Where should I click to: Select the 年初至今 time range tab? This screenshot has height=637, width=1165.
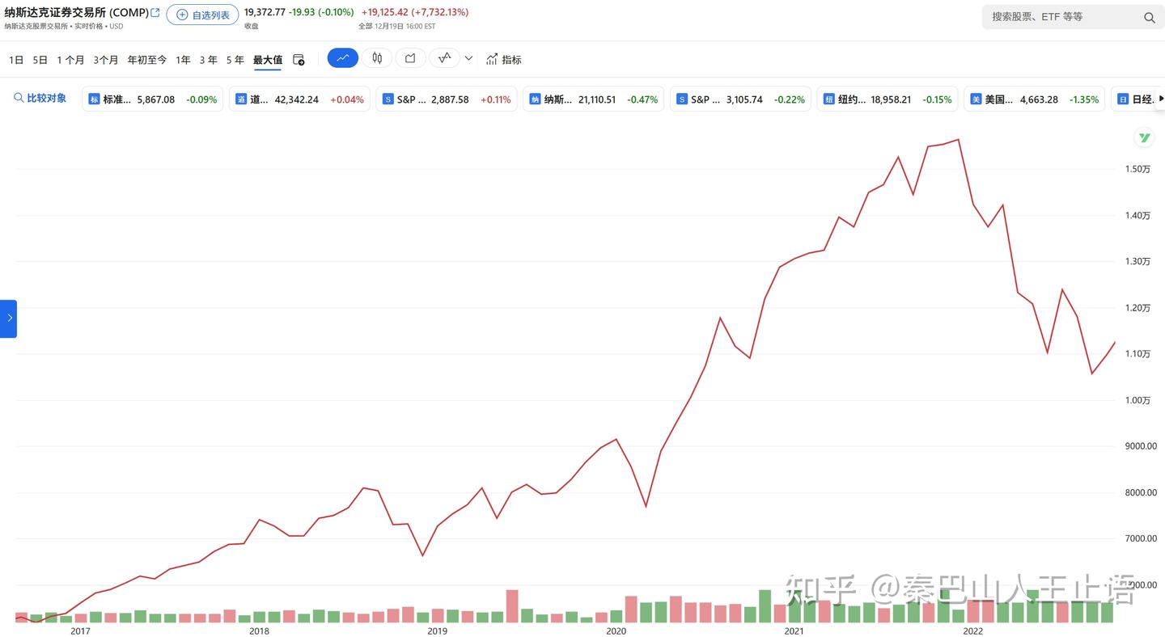click(x=147, y=60)
